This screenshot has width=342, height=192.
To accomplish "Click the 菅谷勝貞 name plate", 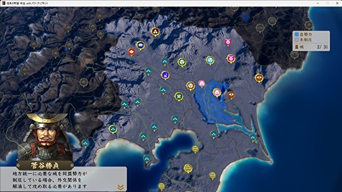I will click(x=45, y=165).
